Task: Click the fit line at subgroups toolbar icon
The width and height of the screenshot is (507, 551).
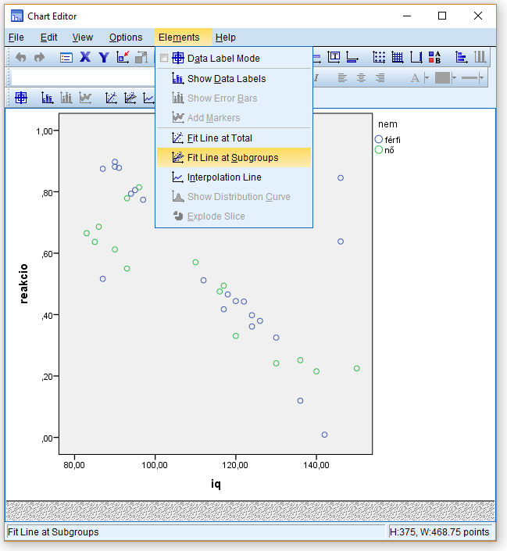Action: point(130,98)
